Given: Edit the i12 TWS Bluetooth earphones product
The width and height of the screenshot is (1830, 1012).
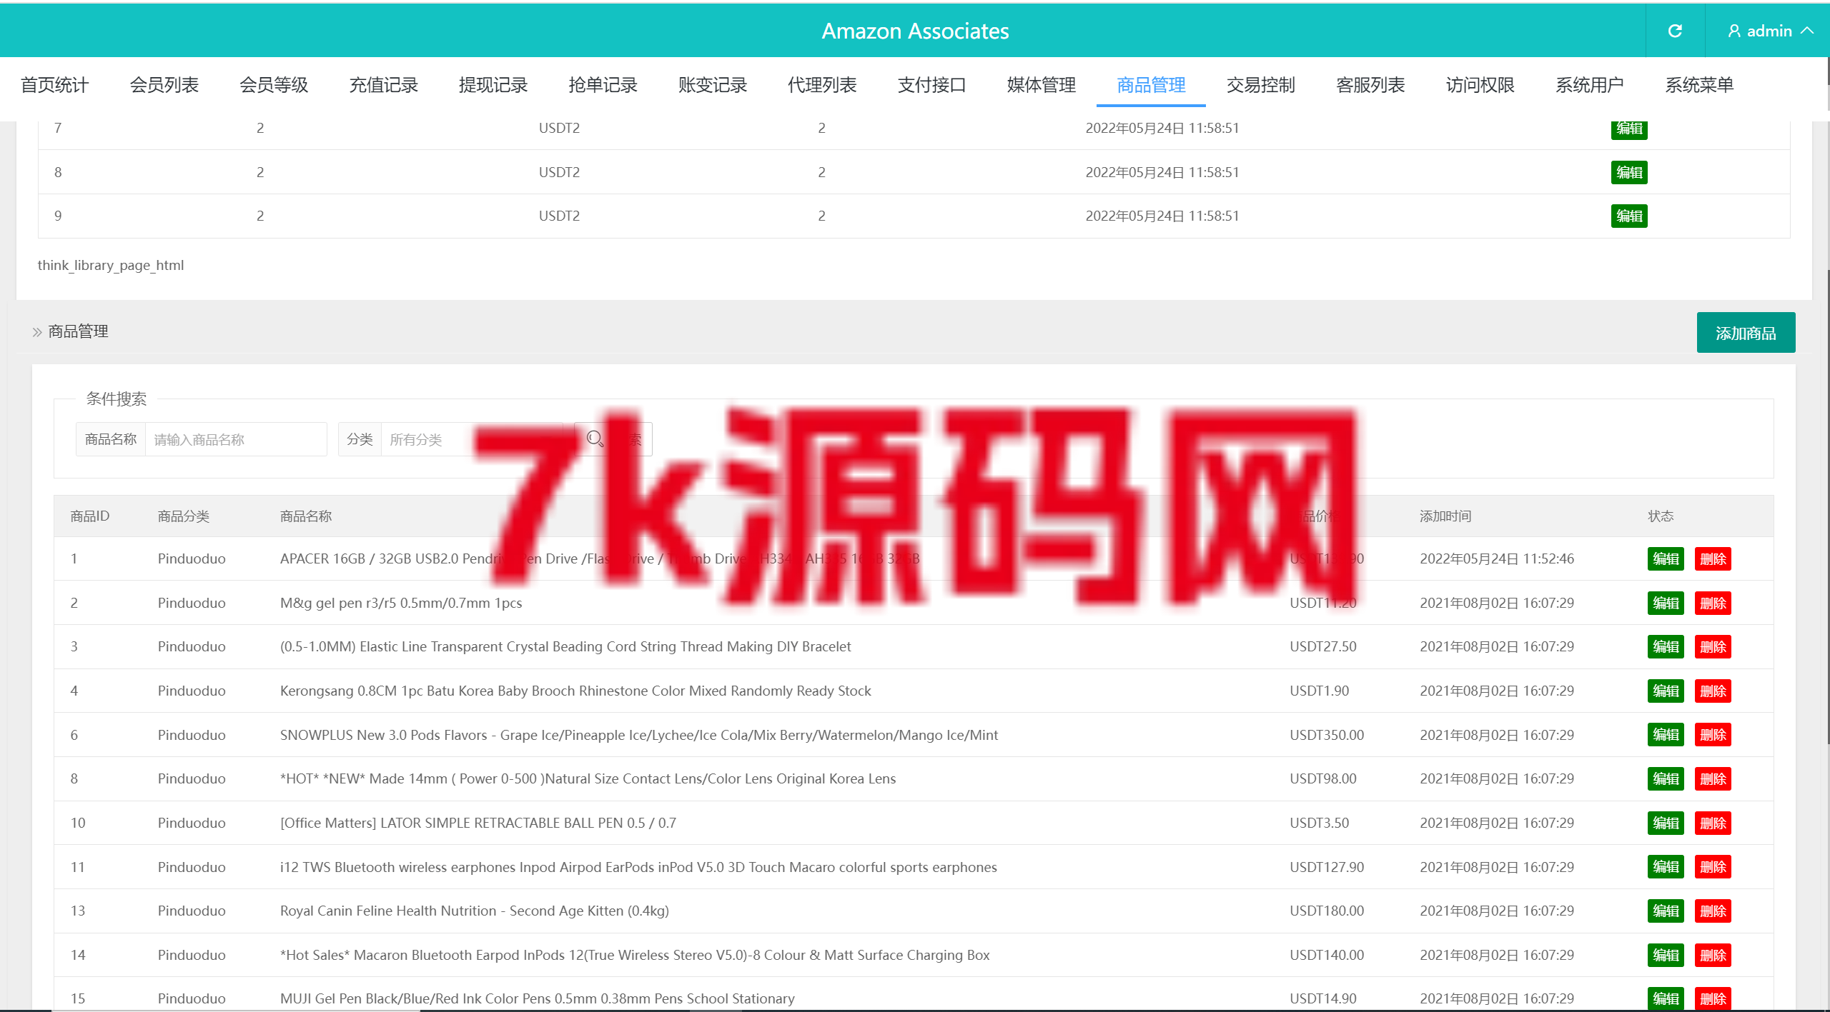Looking at the screenshot, I should pyautogui.click(x=1666, y=867).
